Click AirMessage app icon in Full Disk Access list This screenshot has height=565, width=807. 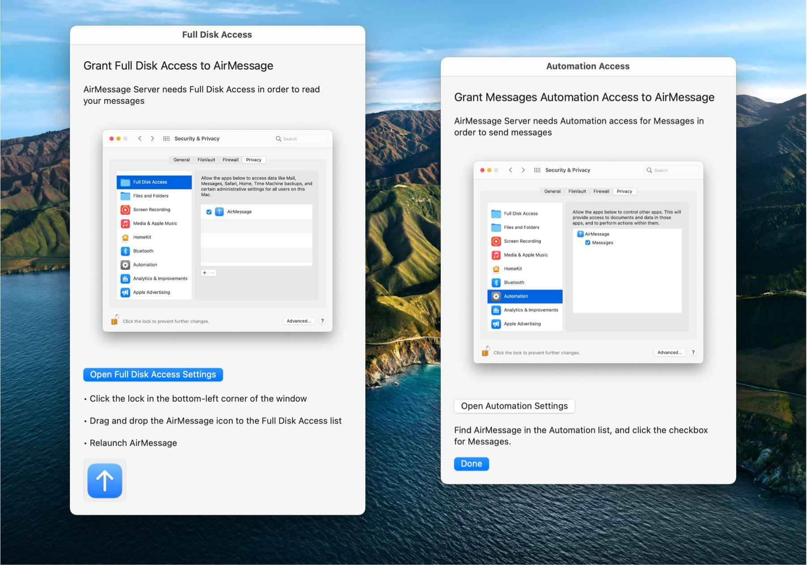click(219, 212)
